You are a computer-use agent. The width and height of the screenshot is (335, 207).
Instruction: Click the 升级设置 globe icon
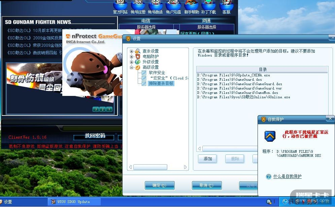(138, 62)
